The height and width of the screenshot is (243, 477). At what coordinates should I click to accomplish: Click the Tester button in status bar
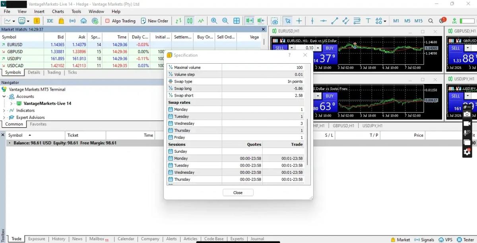tap(465, 239)
